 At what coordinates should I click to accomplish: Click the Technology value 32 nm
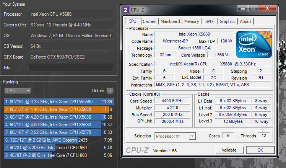pyautogui.click(x=166, y=55)
